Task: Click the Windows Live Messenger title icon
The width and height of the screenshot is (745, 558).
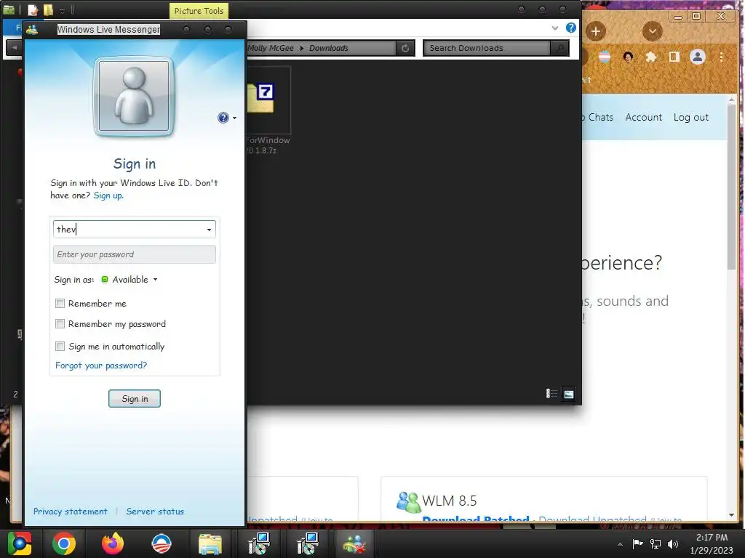Action: 32,29
